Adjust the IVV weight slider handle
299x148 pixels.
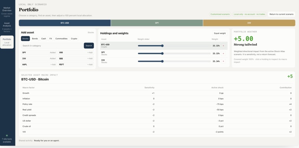pyautogui.click(x=162, y=61)
